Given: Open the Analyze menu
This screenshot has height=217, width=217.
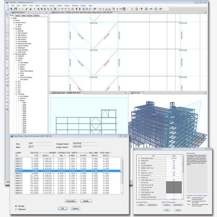Looking at the screenshot, I should click(52, 5).
